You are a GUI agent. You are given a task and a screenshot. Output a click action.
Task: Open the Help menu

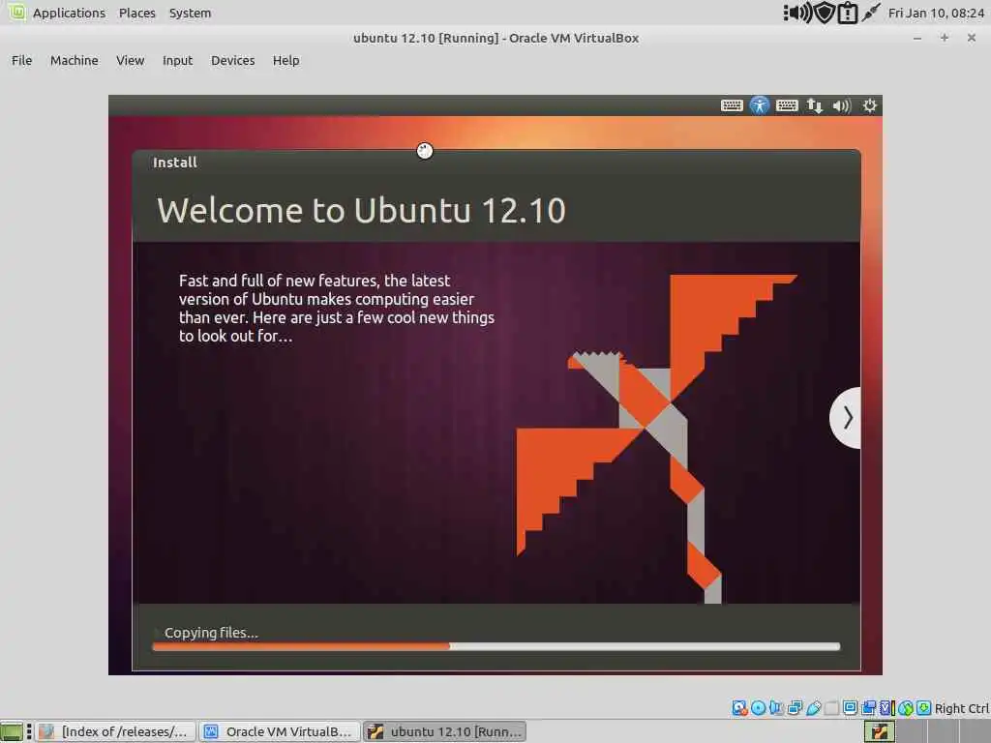click(x=285, y=61)
